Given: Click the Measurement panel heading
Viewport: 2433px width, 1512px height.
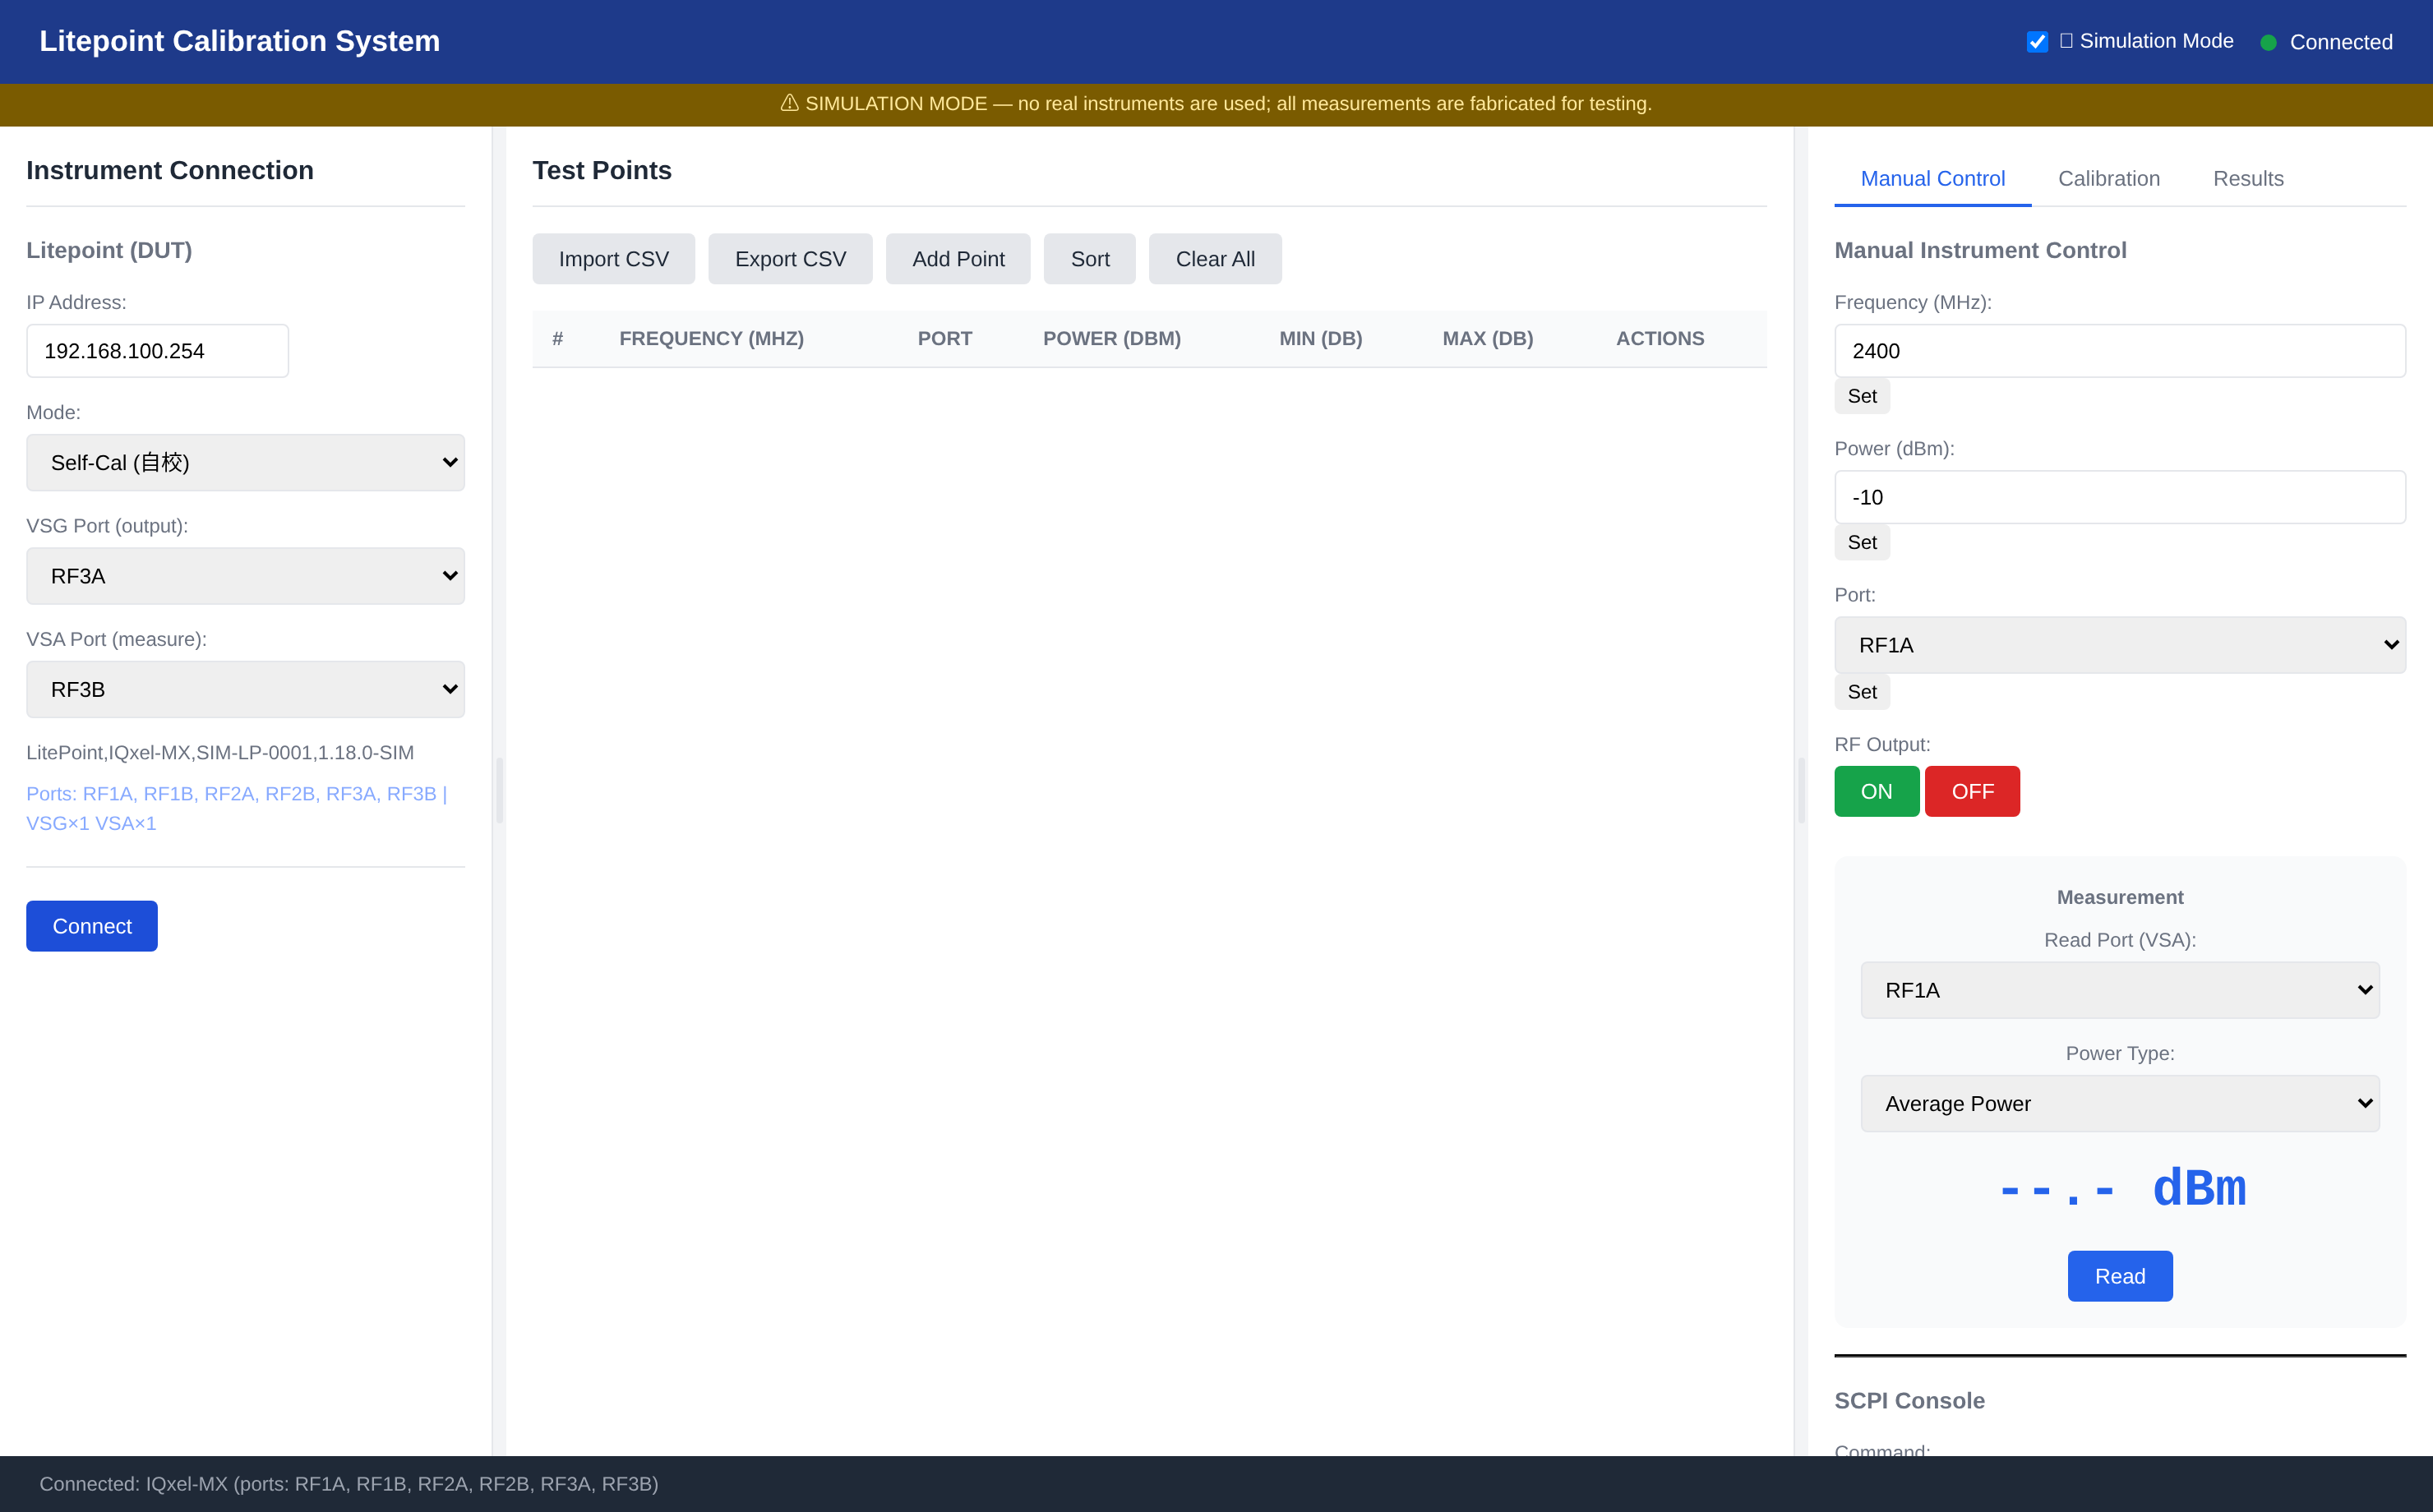Looking at the screenshot, I should (x=2120, y=897).
